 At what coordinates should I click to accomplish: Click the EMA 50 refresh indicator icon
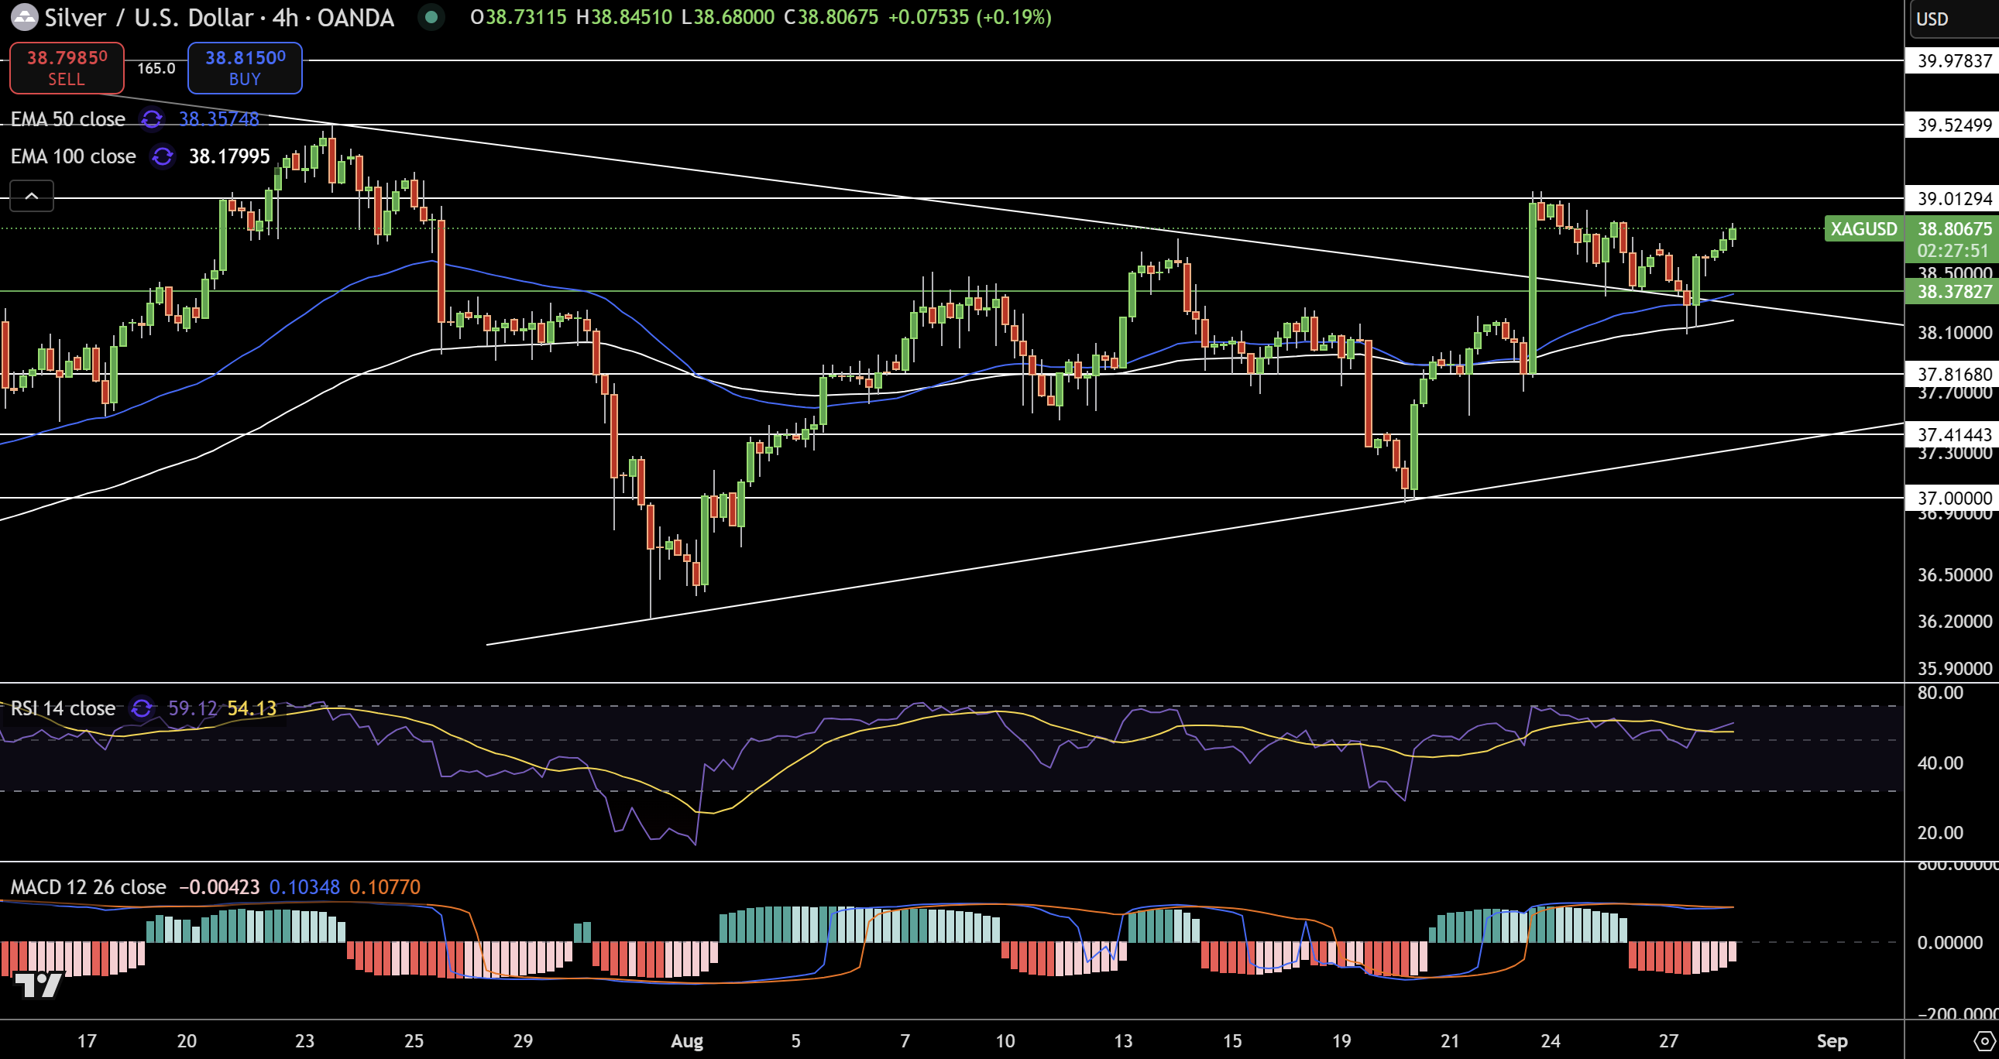point(151,118)
